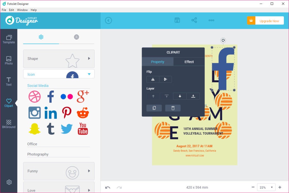Send the clipart layer to the bottom
Screen dimensions: 289x193
pyautogui.click(x=193, y=96)
